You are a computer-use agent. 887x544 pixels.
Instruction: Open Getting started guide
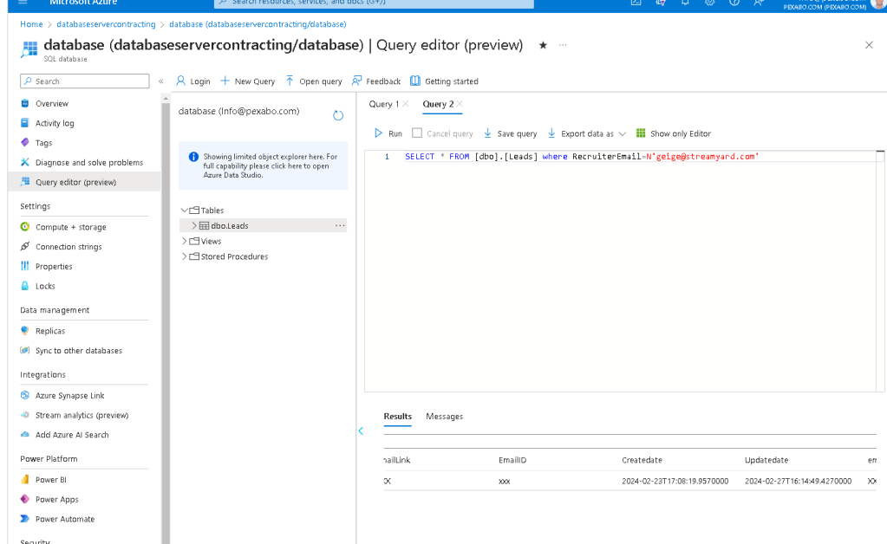pyautogui.click(x=444, y=81)
